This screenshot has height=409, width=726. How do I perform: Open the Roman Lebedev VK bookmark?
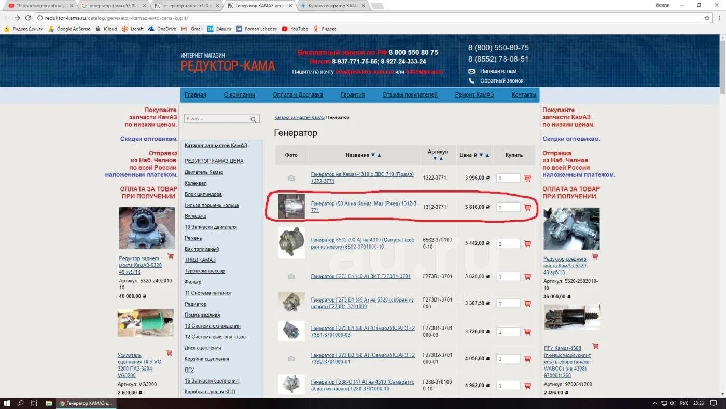pos(258,29)
